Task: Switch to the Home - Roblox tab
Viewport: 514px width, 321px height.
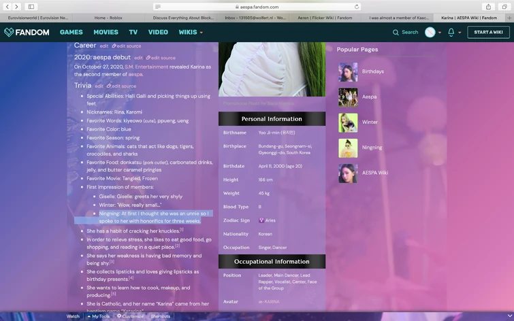Action: click(108, 18)
